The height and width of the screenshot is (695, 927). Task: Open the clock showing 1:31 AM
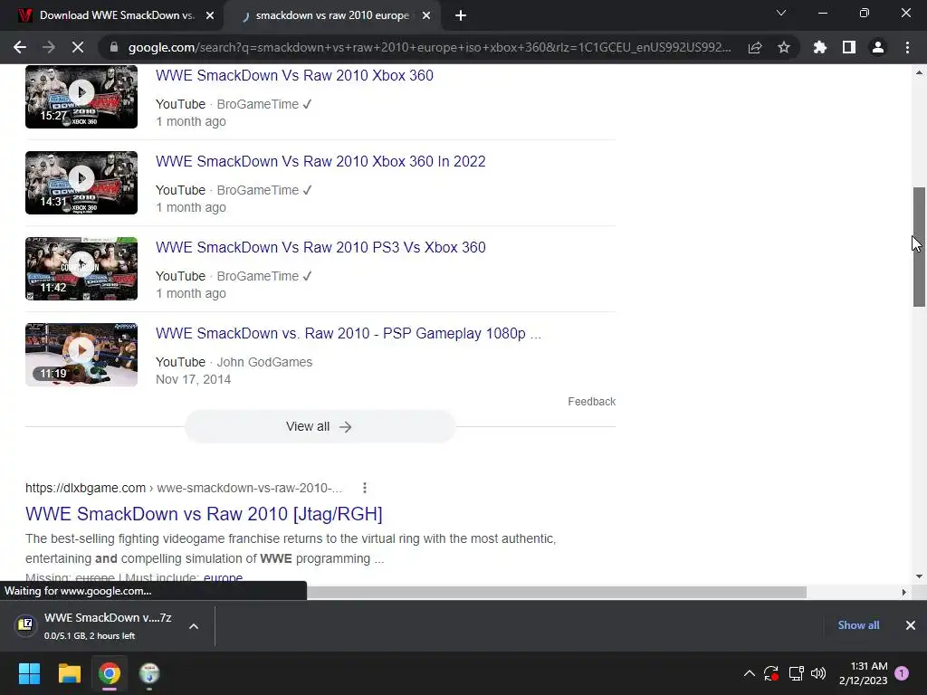pos(863,673)
